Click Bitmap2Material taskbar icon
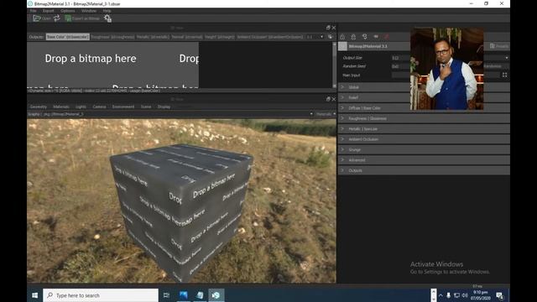Viewport: 537px width, 302px height. pos(216,295)
